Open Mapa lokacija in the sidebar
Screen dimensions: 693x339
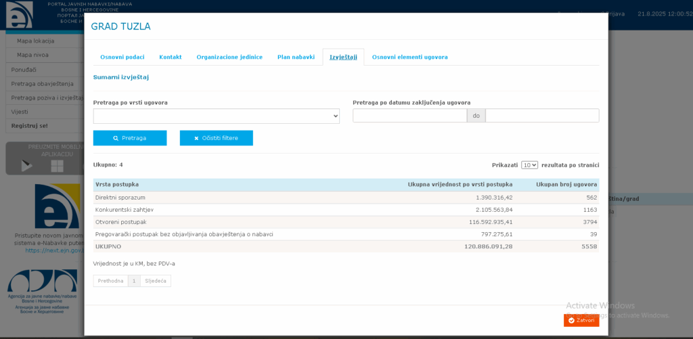click(35, 41)
